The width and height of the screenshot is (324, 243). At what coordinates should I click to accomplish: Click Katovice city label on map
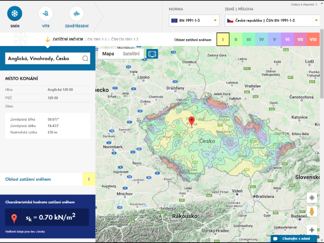click(299, 117)
